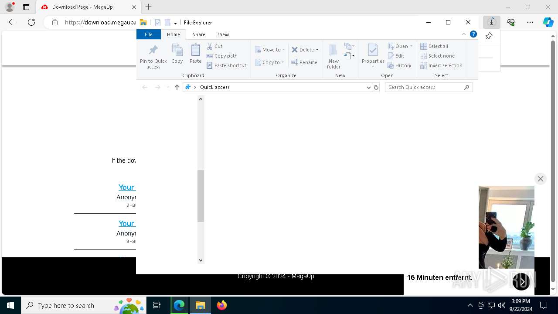Click the browser refresh button
This screenshot has height=314, width=558.
coord(31,22)
